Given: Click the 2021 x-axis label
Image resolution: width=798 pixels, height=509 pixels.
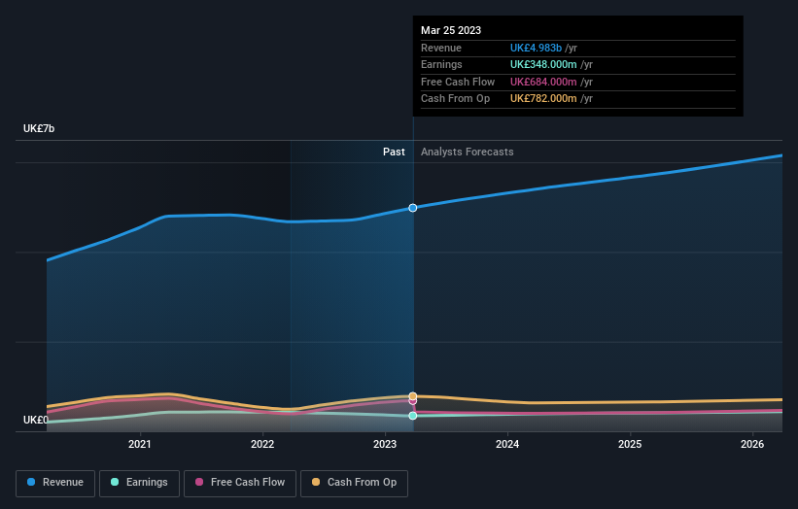Looking at the screenshot, I should [x=139, y=444].
